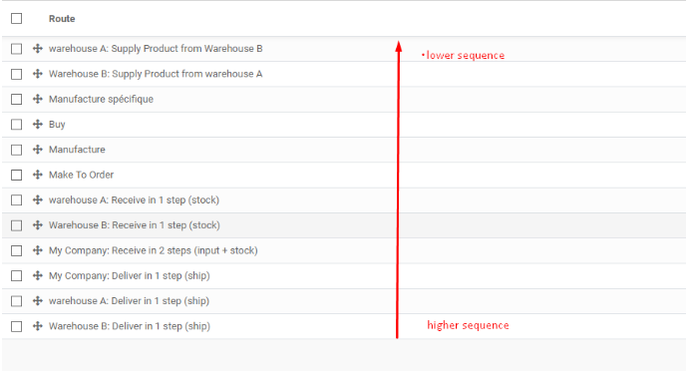Click the drag handle for Buy route

(38, 124)
